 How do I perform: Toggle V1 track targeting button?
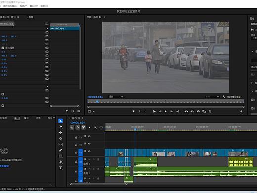coord(81,152)
